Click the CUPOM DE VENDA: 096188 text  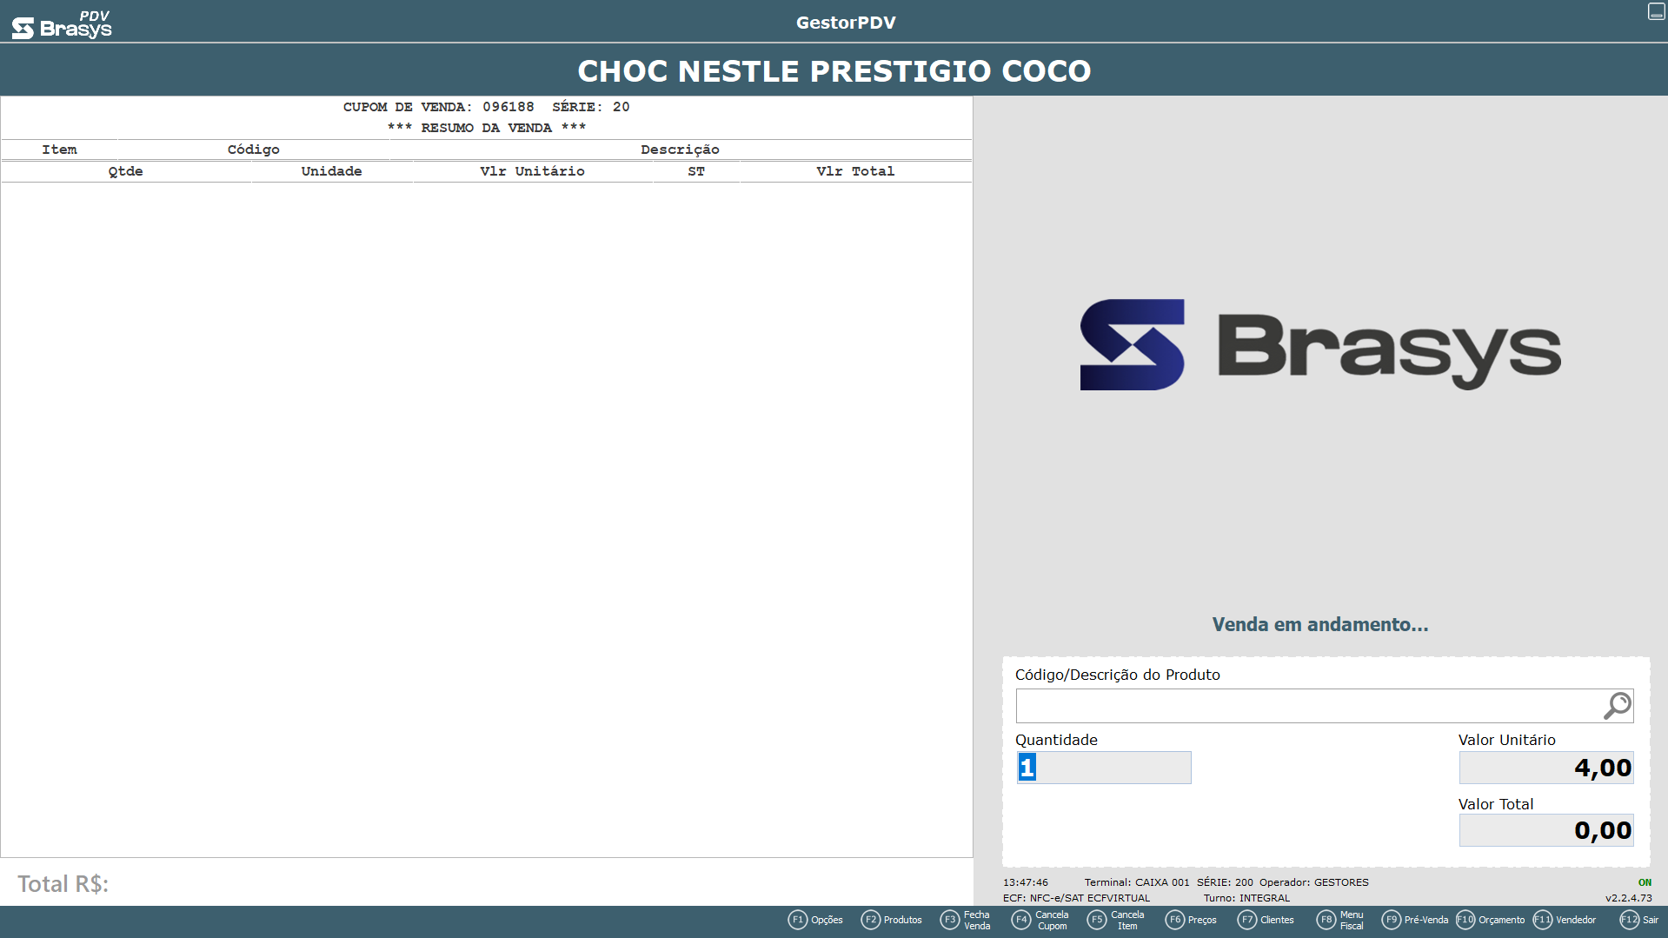439,107
